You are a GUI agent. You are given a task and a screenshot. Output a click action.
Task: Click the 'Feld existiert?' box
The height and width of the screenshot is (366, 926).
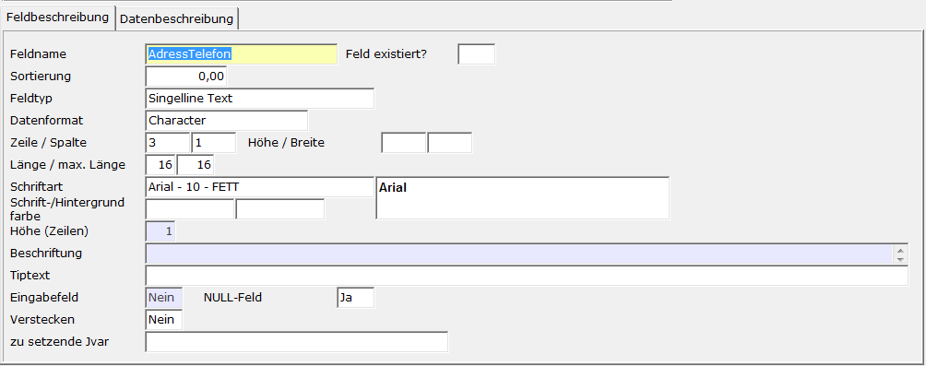point(477,53)
